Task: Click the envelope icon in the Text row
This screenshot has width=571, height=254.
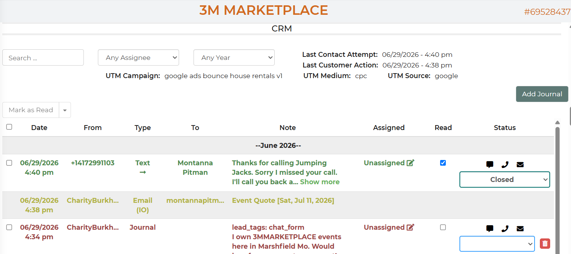Action: [520, 165]
